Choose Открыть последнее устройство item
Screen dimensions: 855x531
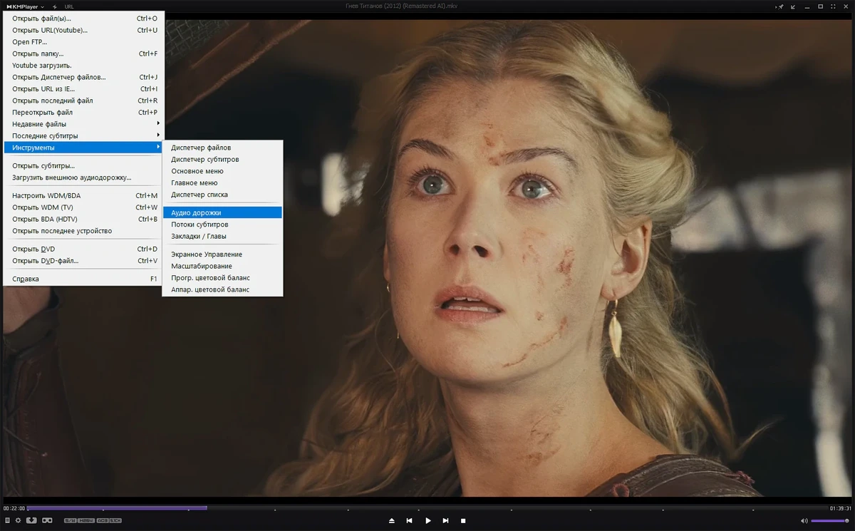click(84, 231)
